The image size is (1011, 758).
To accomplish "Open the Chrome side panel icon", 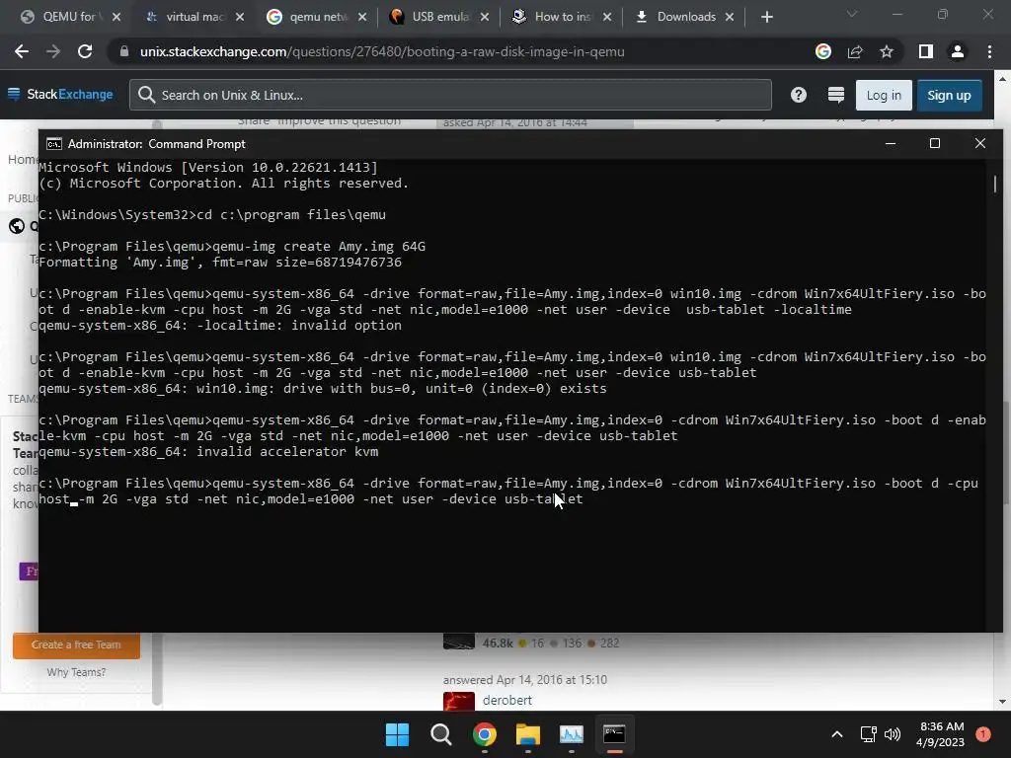I will [926, 51].
